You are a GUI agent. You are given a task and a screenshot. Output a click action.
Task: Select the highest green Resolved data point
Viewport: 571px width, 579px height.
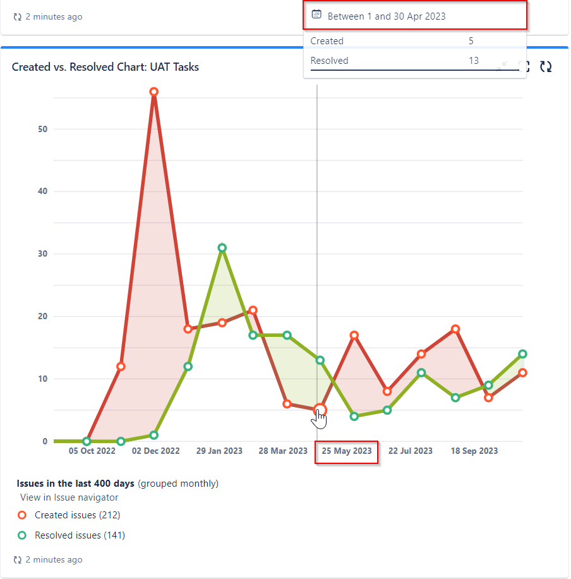[222, 248]
